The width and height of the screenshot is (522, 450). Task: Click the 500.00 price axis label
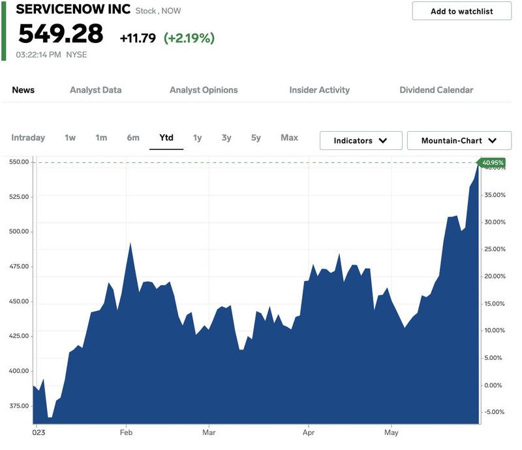click(x=19, y=232)
